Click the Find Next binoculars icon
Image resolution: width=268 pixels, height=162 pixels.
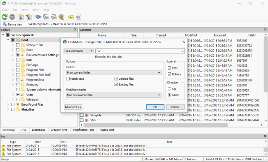pyautogui.click(x=54, y=17)
